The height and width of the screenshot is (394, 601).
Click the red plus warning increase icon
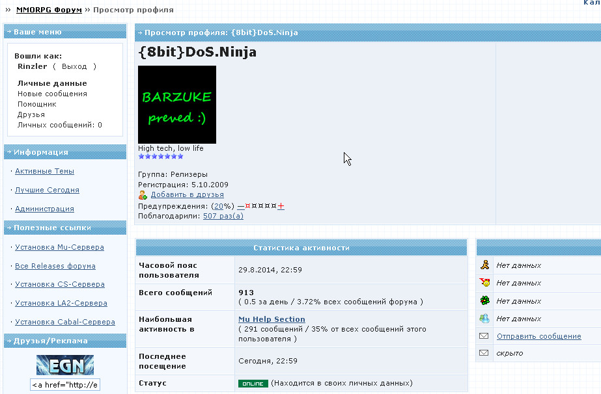tap(281, 206)
